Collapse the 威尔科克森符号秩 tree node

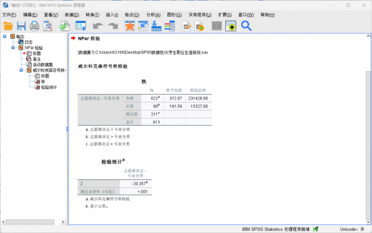pos(21,70)
